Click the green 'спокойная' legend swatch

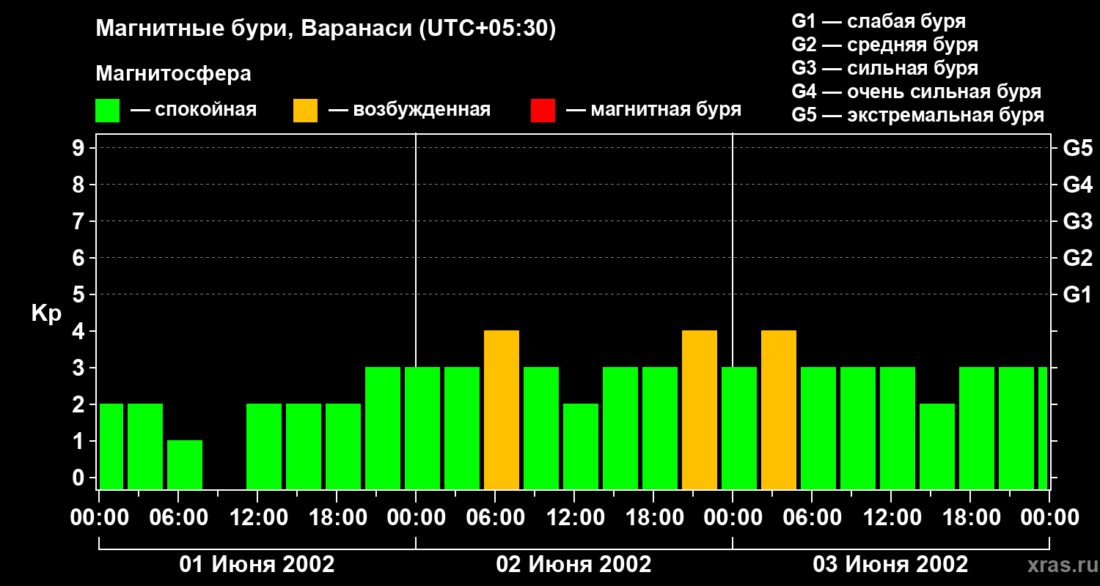click(107, 111)
